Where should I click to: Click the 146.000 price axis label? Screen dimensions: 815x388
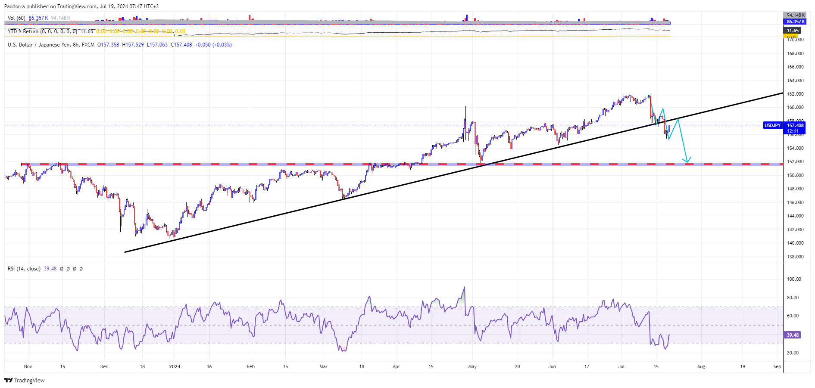point(795,202)
